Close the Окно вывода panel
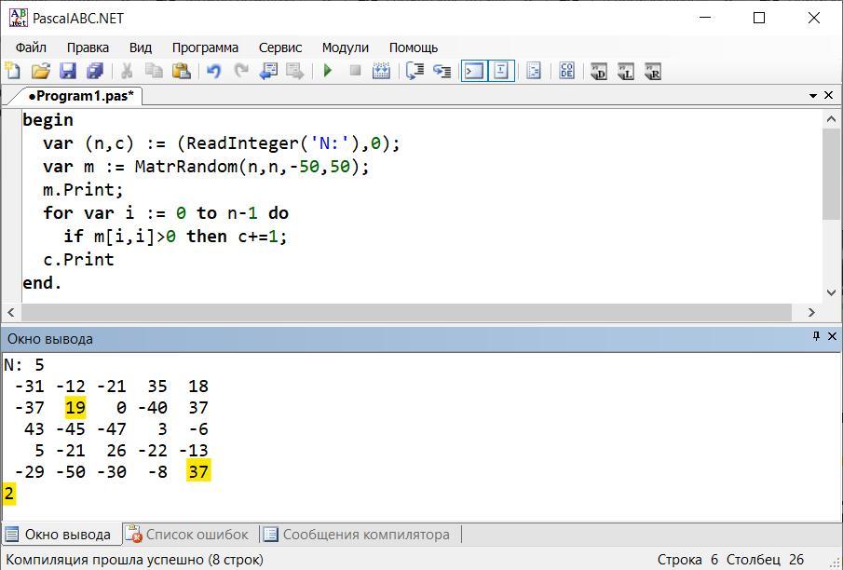The height and width of the screenshot is (570, 843). (832, 337)
